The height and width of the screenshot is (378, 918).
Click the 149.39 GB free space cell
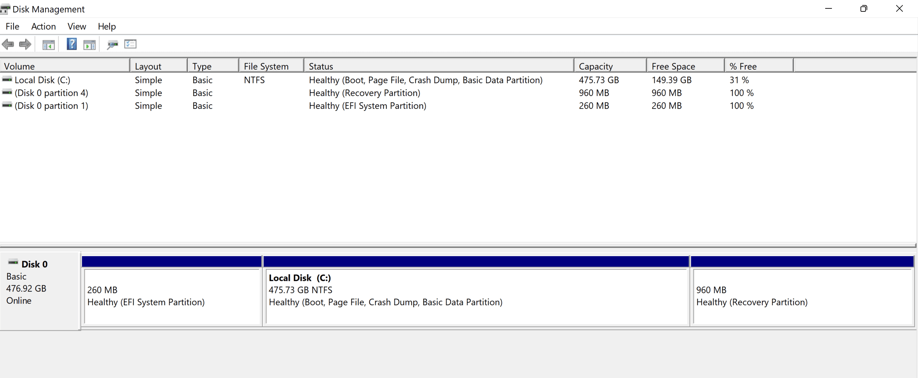tap(672, 80)
